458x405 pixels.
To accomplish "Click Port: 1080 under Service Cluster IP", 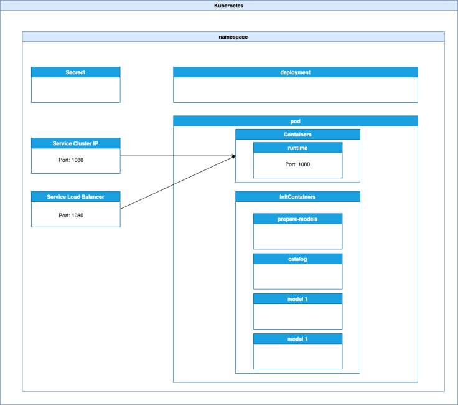I will [x=71, y=160].
